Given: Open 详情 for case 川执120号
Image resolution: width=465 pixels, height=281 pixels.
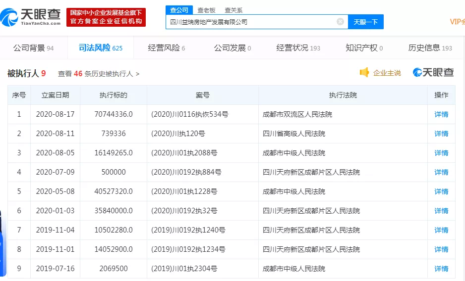Looking at the screenshot, I should tap(441, 134).
